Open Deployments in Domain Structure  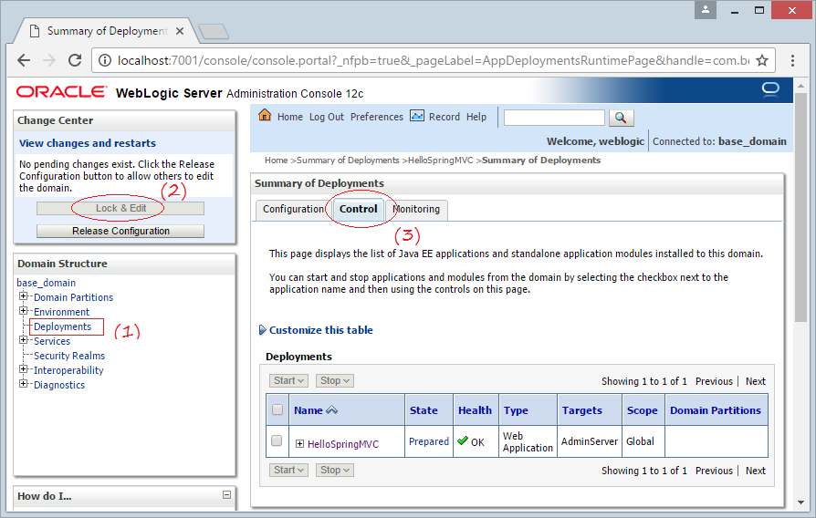[x=62, y=326]
